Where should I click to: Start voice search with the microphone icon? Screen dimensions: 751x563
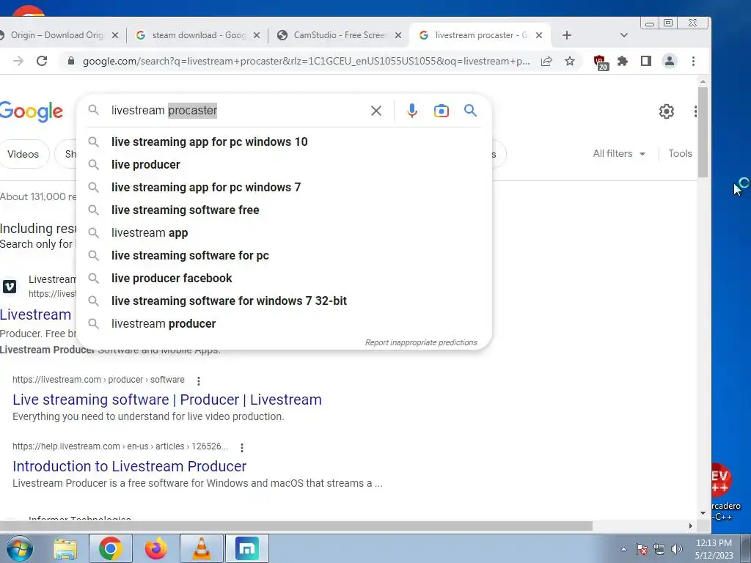click(412, 111)
